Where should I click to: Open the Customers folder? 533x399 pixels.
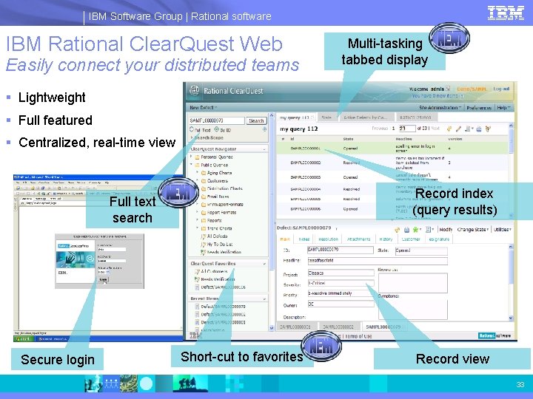pyautogui.click(x=217, y=181)
